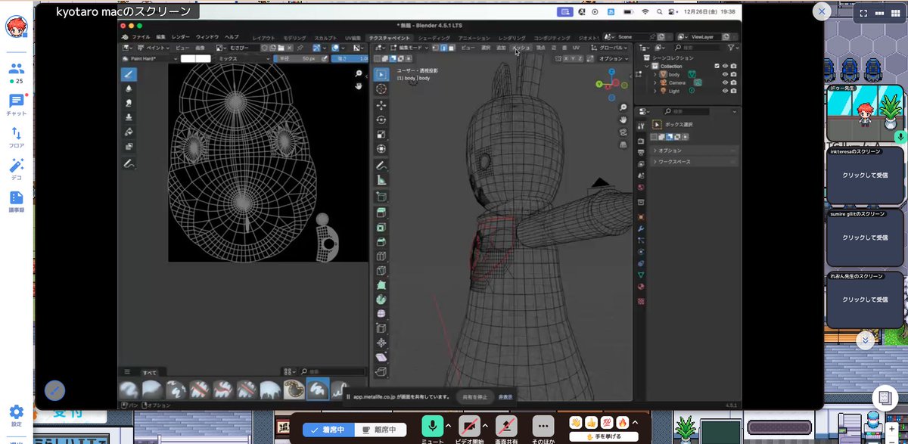Select the Extrude Region tool

tap(381, 212)
